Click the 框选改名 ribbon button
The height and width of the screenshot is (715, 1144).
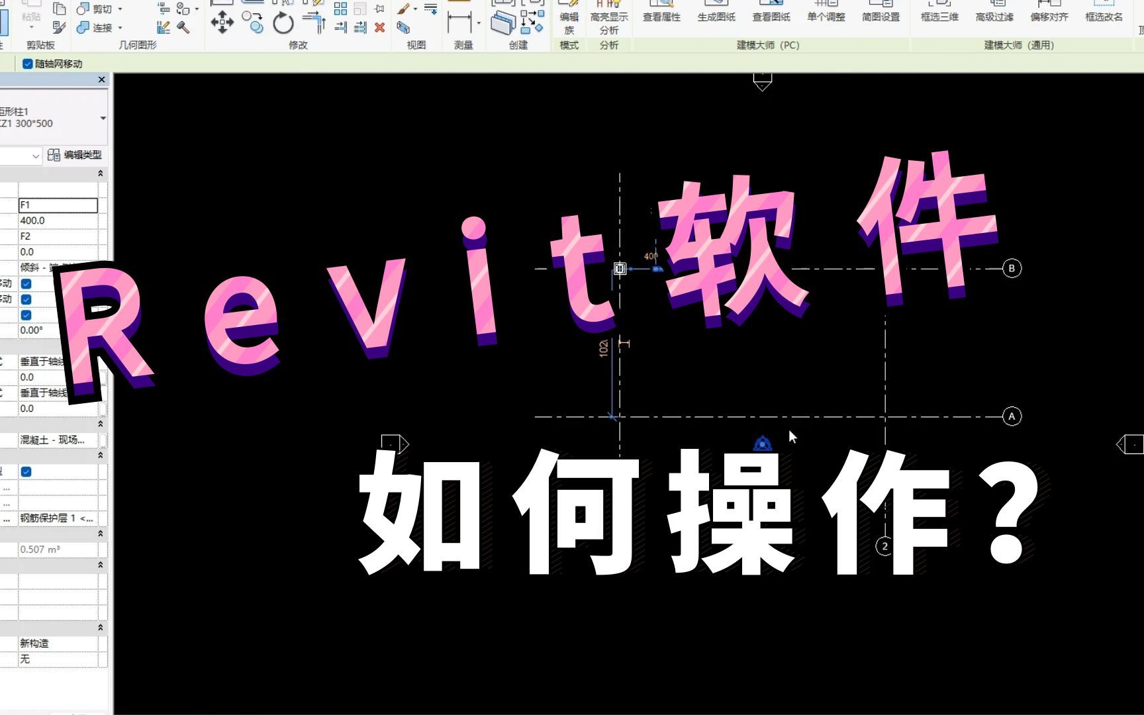click(x=1104, y=12)
